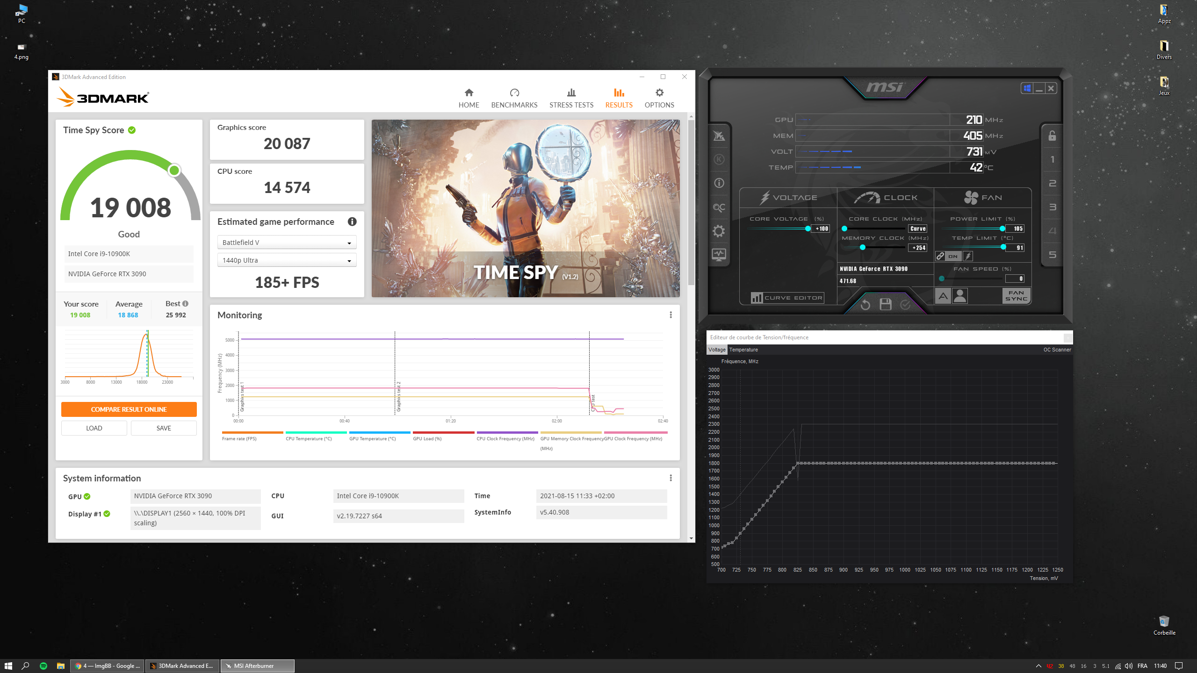
Task: Go to the 3DMark Home tab
Action: click(x=469, y=98)
